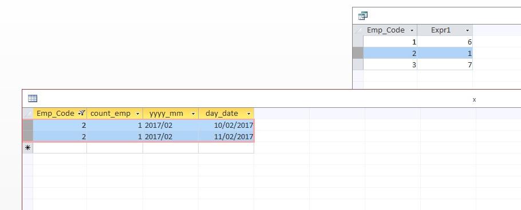This screenshot has height=210, width=521.
Task: Select the row selector for Emp_Code 2 in query
Action: click(x=358, y=53)
